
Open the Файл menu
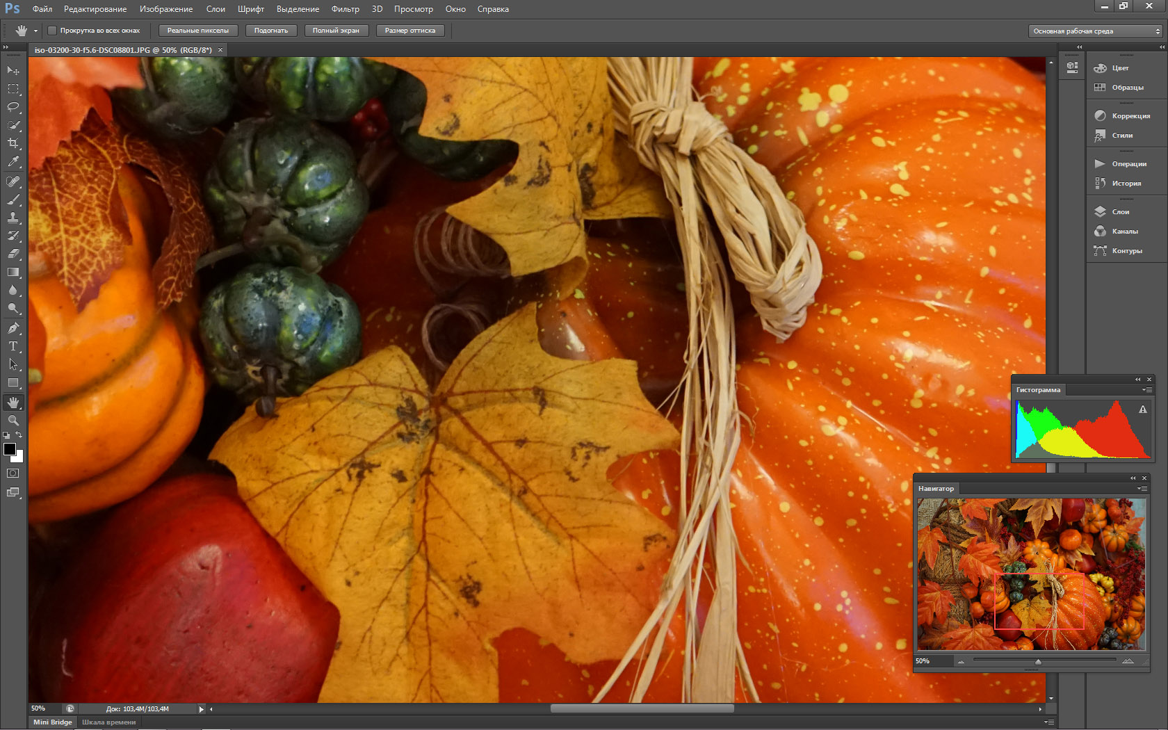pyautogui.click(x=42, y=9)
